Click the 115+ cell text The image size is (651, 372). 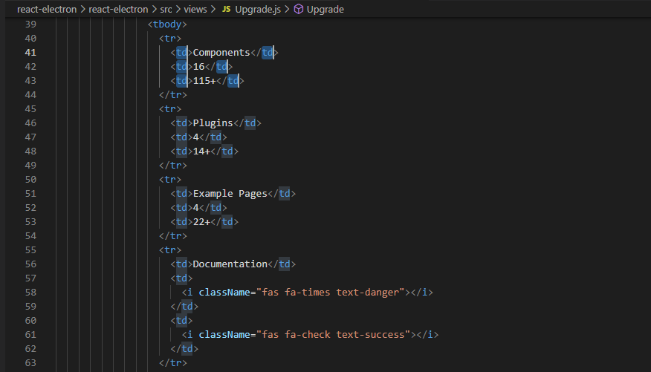coord(204,81)
